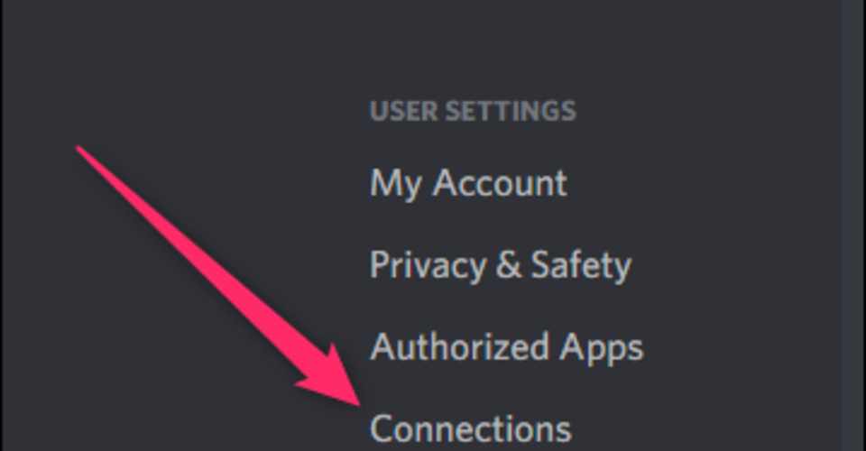Click the Connections entry the arrow indicates

[x=471, y=429]
